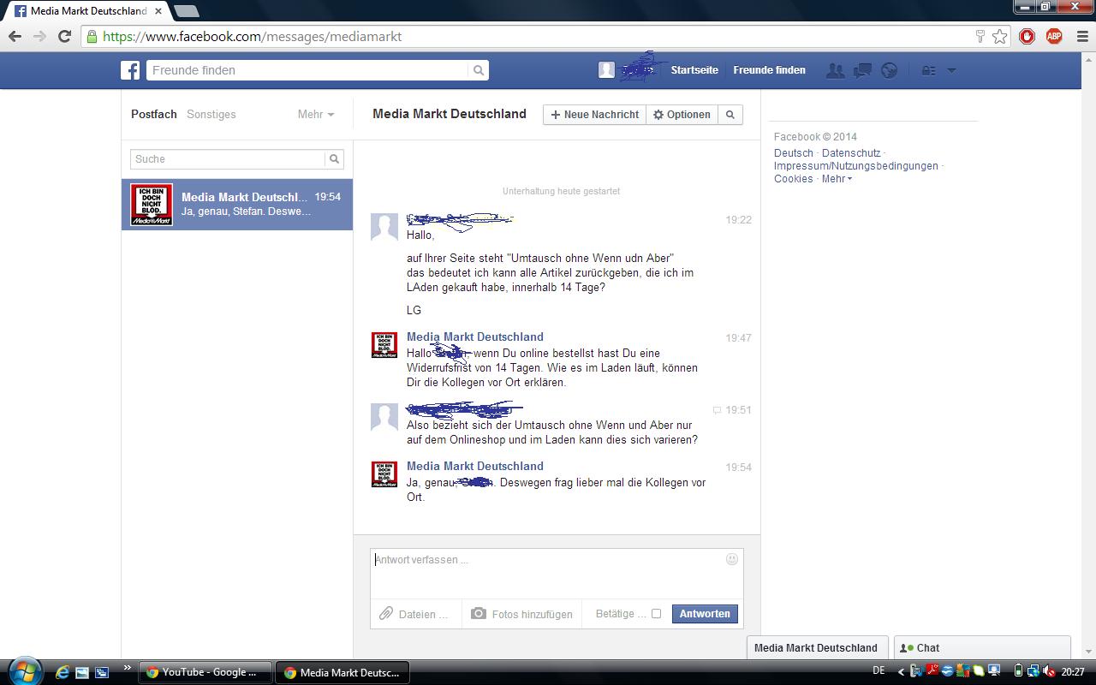The image size is (1096, 685).
Task: Go to Startseite in the top bar
Action: (694, 70)
